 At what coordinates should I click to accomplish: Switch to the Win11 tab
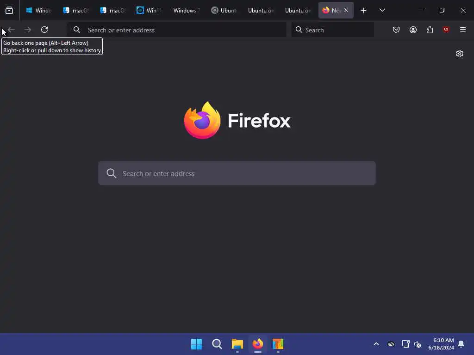coord(150,10)
